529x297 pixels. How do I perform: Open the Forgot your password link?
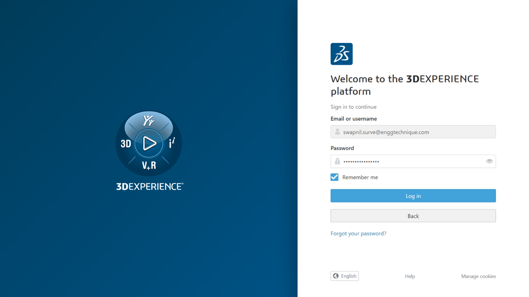358,233
